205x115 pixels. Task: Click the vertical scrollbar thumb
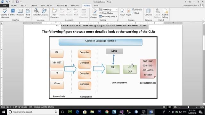pos(204,43)
